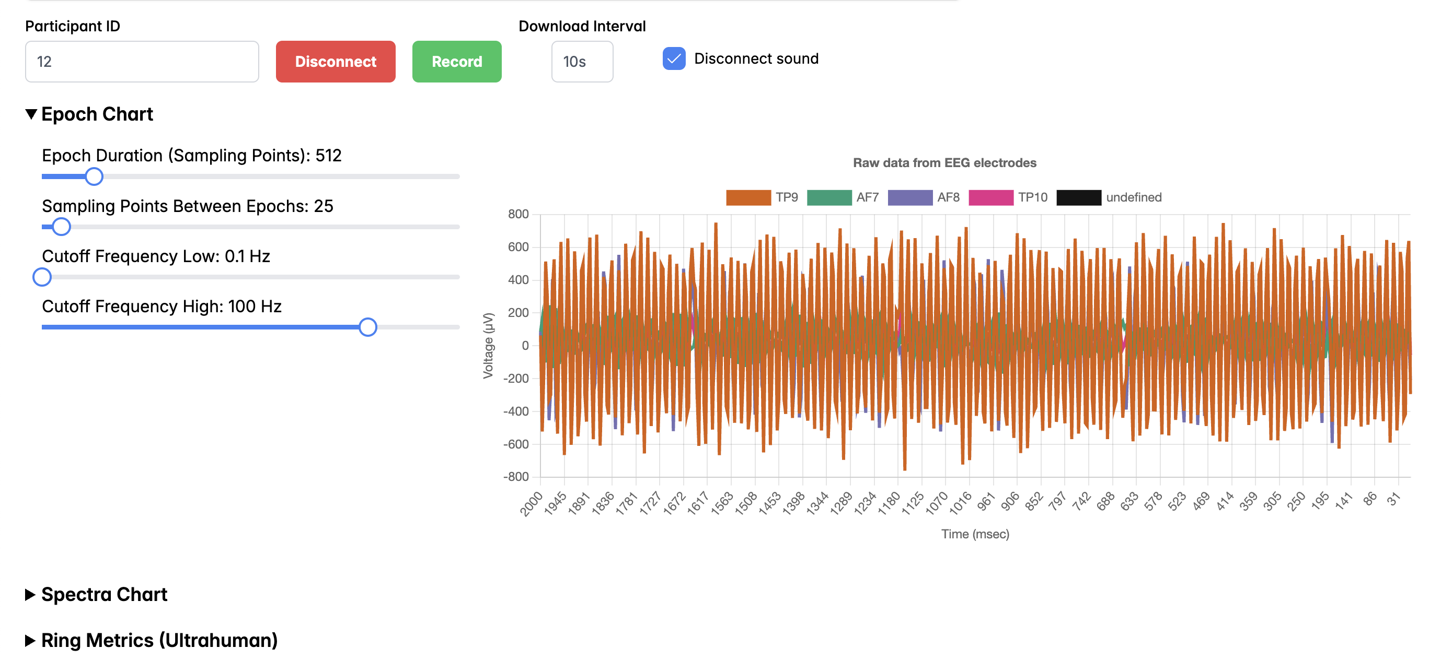Hide the TP10 pink legend series
Viewport: 1429px width, 660px height.
pyautogui.click(x=991, y=197)
